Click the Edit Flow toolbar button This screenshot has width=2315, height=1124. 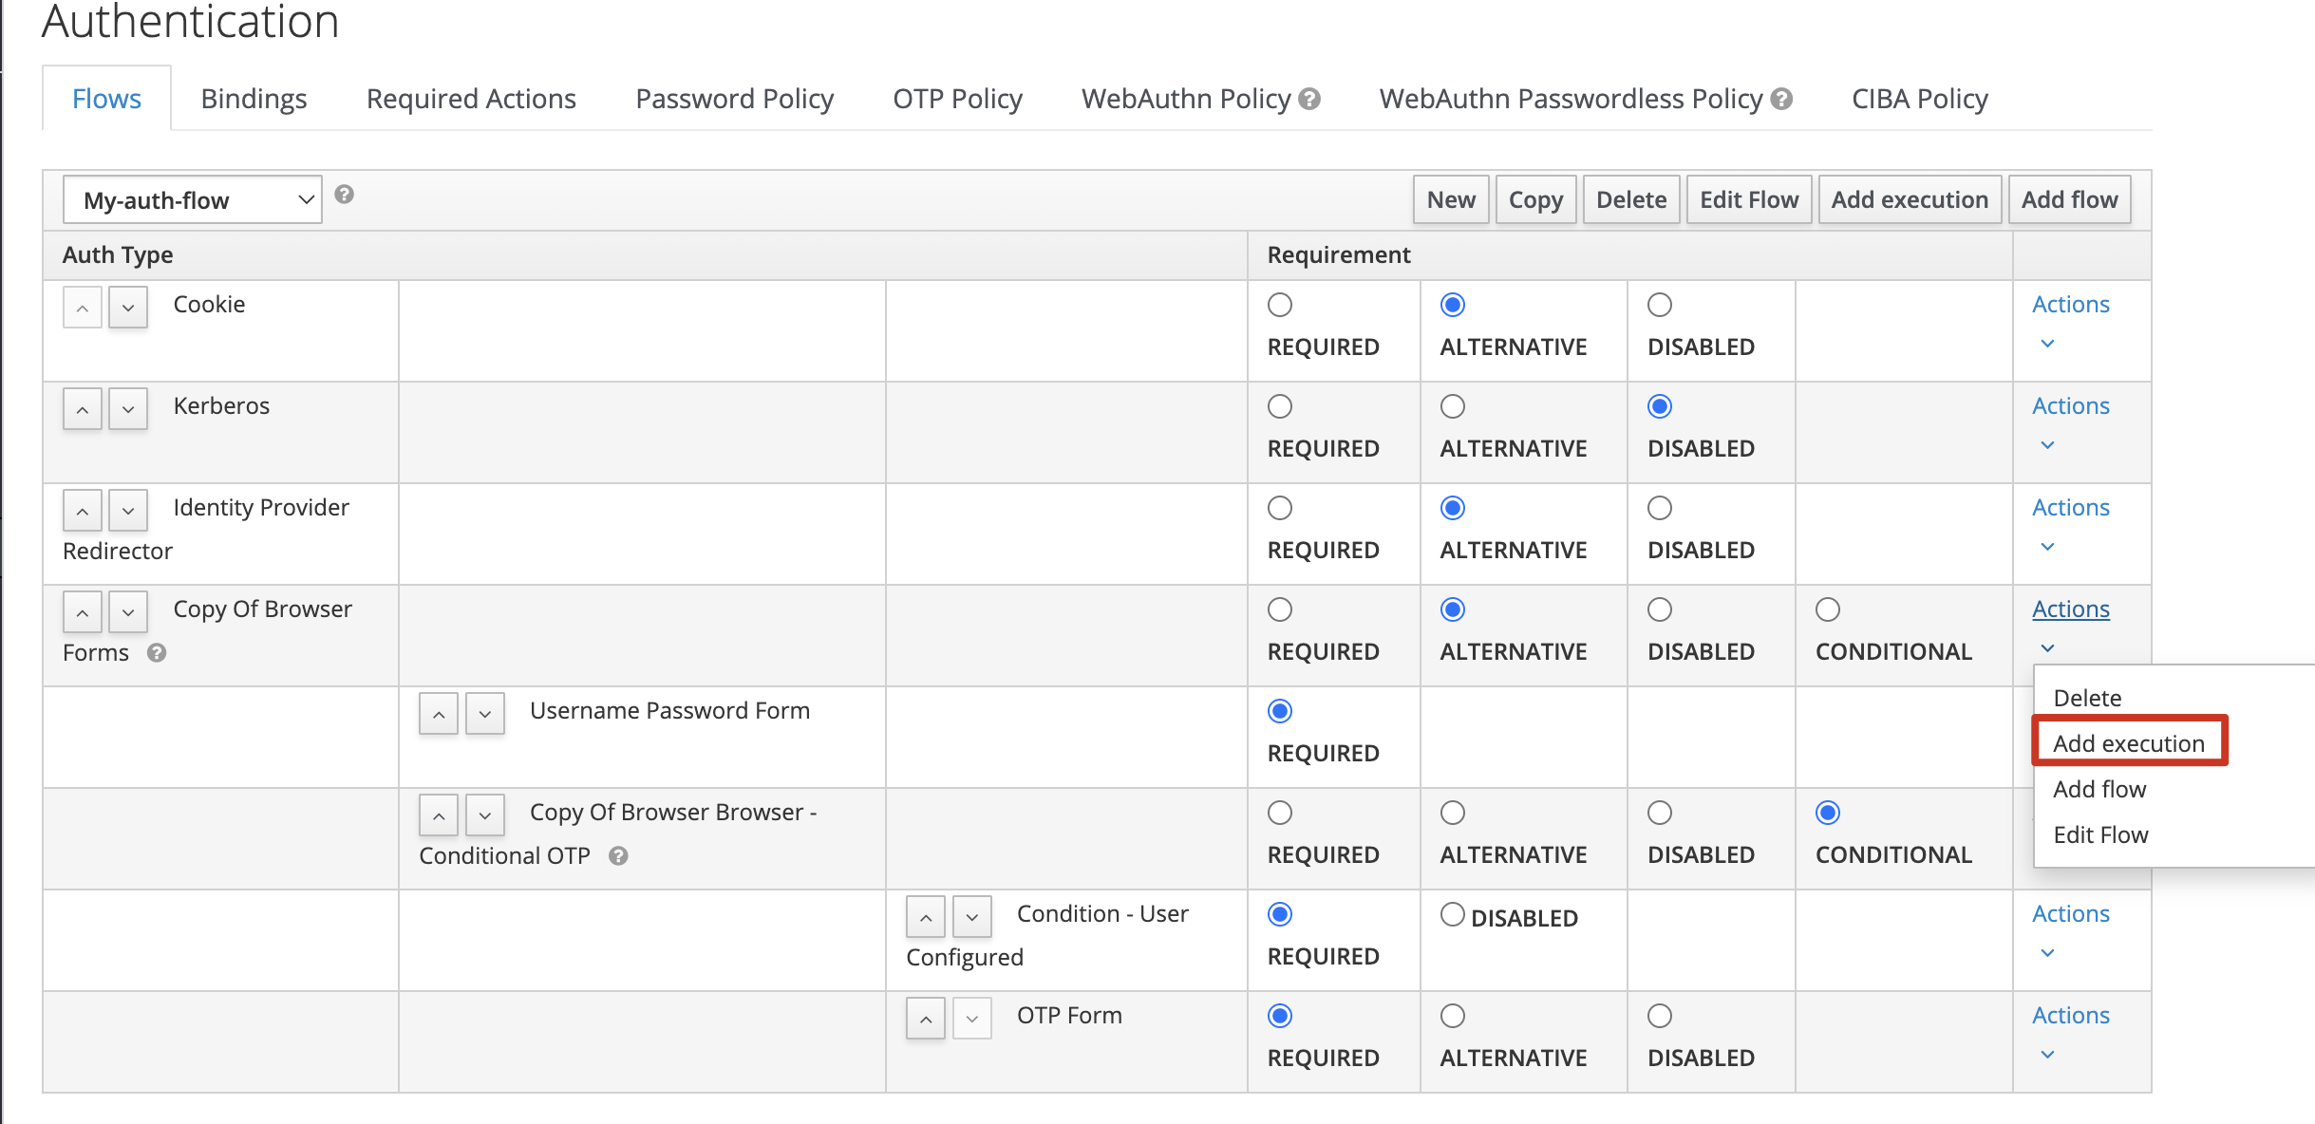click(1748, 199)
